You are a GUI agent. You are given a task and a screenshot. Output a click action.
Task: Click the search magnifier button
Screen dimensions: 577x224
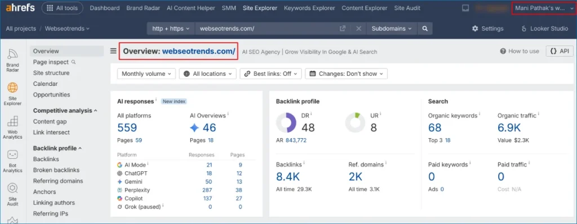click(x=425, y=29)
